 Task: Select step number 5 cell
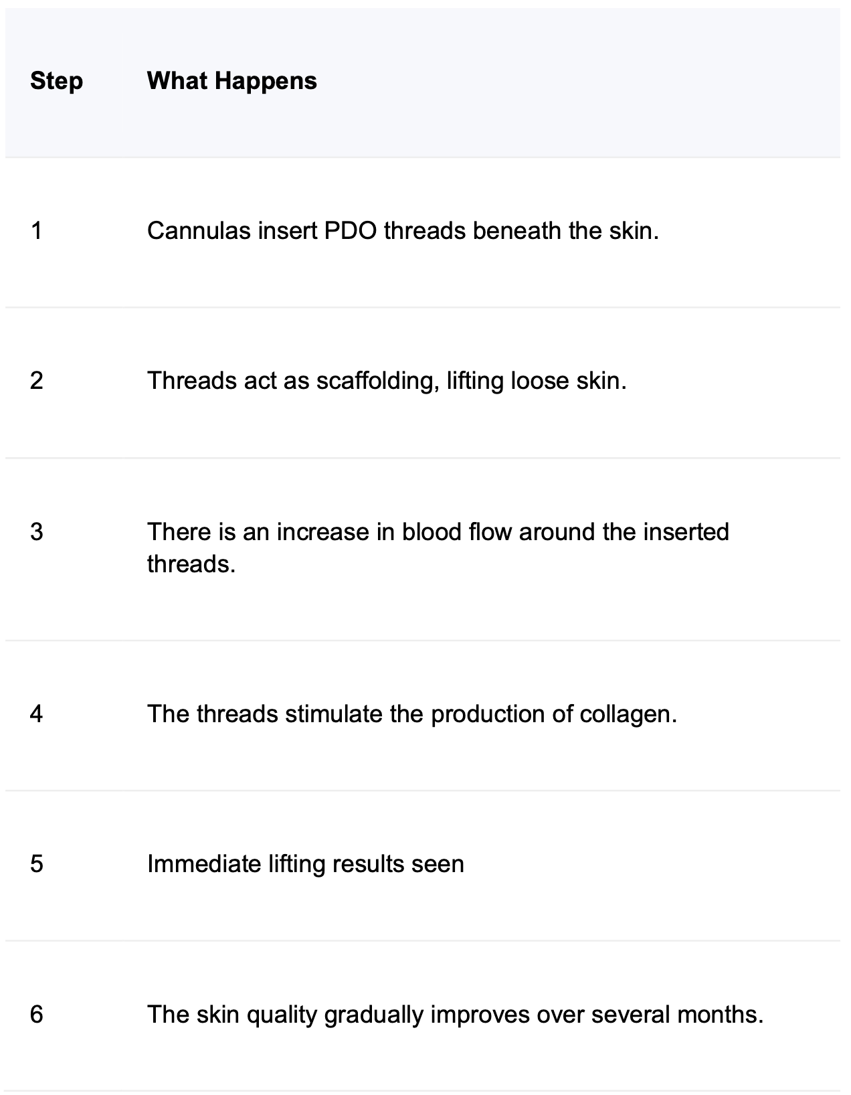(37, 864)
